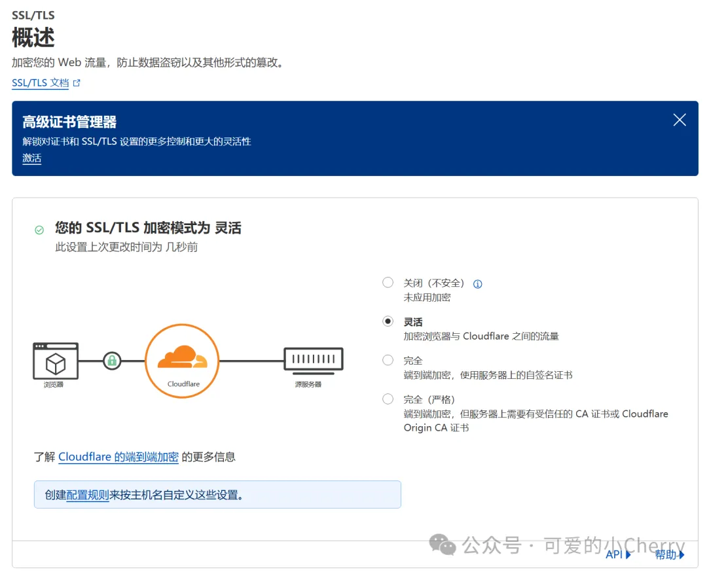
Task: Click the green checkmark status icon
Action: [x=40, y=230]
